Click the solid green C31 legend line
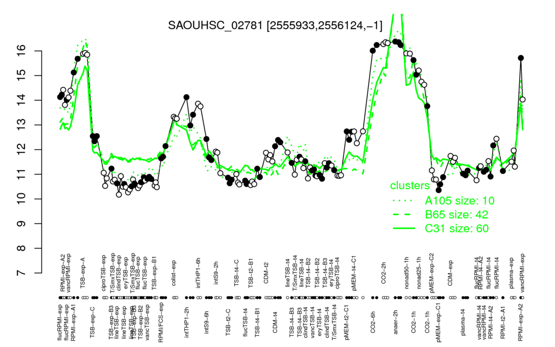555x347 pixels. point(403,228)
